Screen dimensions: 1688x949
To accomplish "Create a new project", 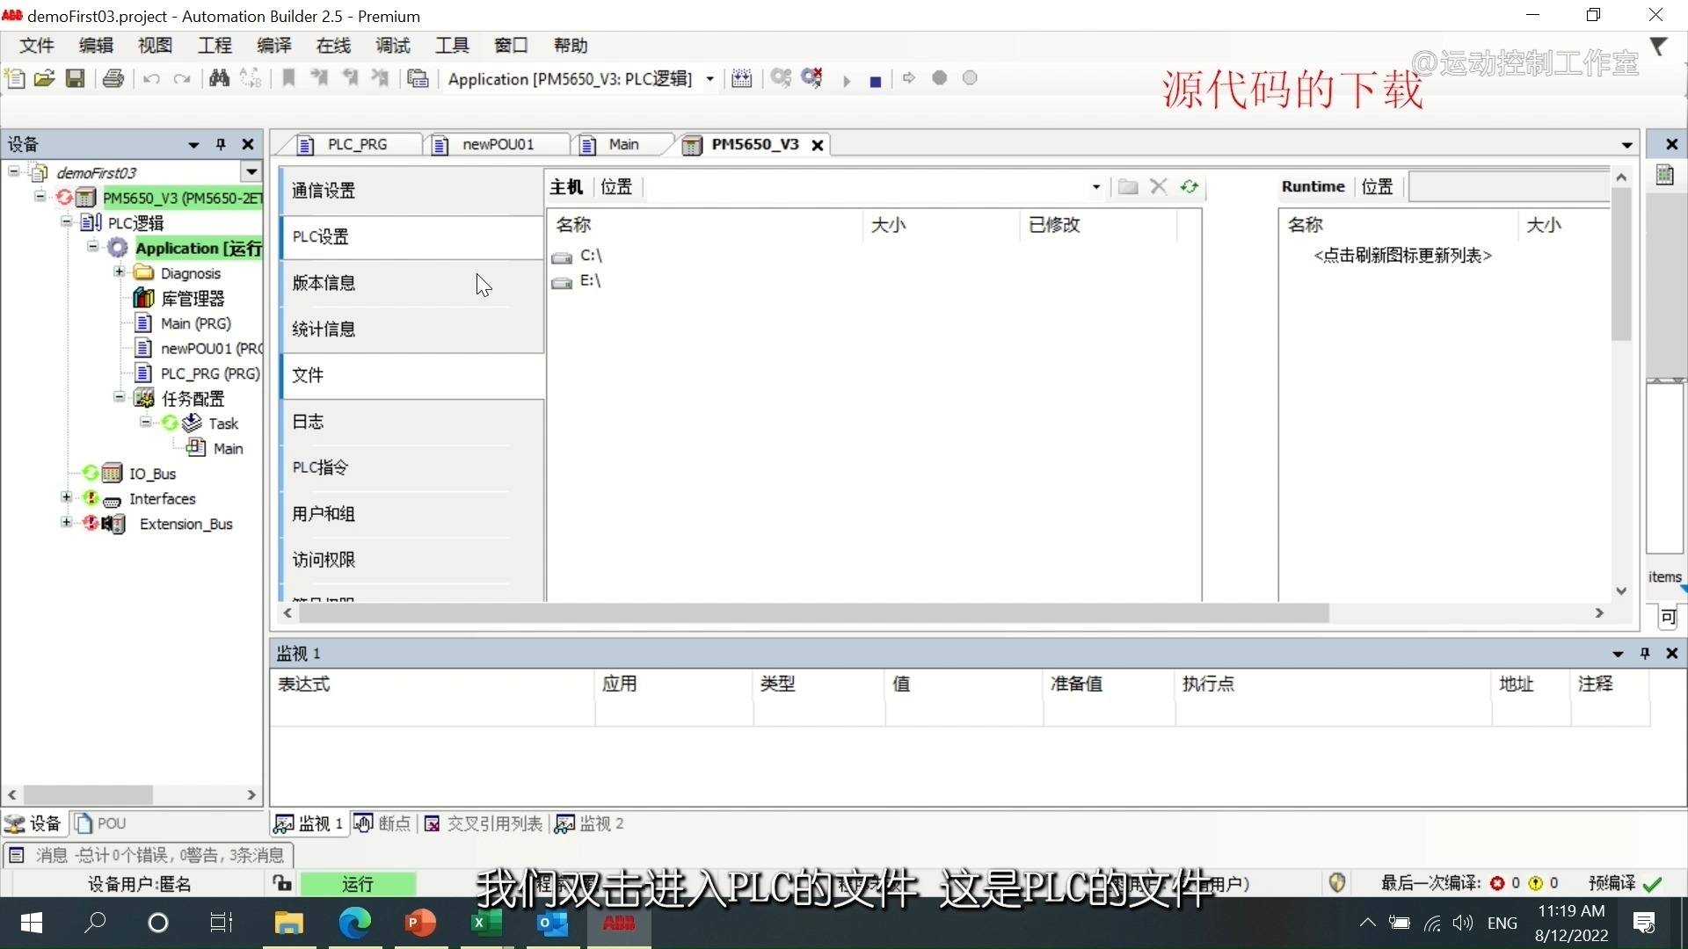I will click(14, 78).
